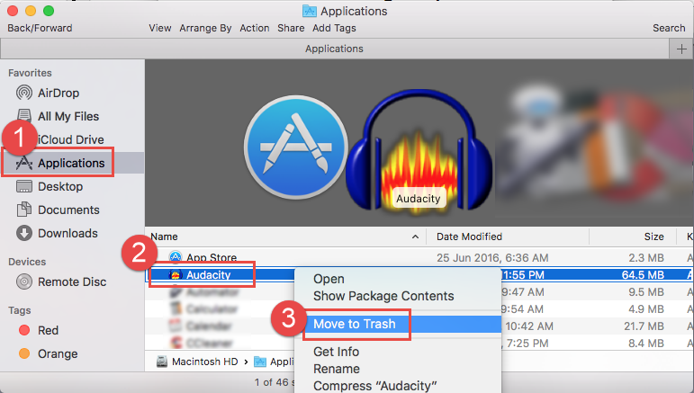Image resolution: width=694 pixels, height=393 pixels.
Task: Click Add Tags in toolbar
Action: [x=334, y=28]
